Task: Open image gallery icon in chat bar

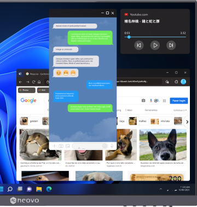Action: coord(67,146)
